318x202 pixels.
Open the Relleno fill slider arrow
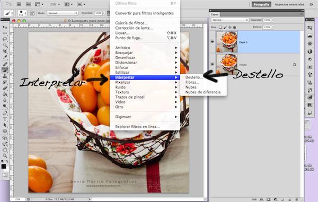coord(272,27)
